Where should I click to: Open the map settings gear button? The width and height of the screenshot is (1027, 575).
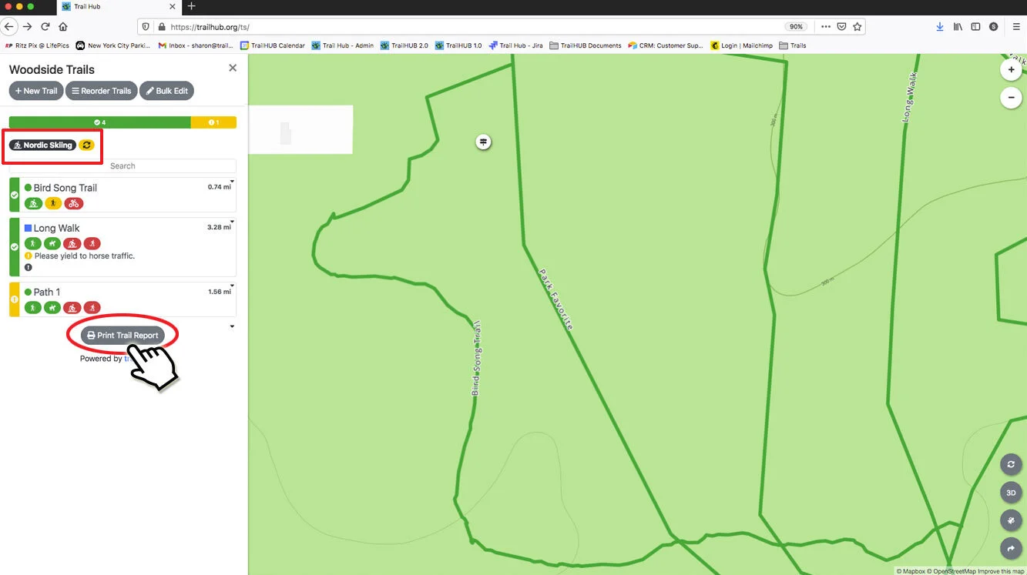[1011, 520]
